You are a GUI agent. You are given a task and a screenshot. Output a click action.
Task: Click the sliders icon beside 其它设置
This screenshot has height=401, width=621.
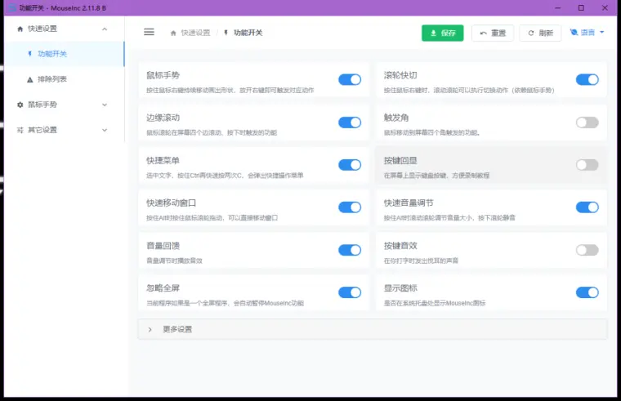tap(20, 130)
